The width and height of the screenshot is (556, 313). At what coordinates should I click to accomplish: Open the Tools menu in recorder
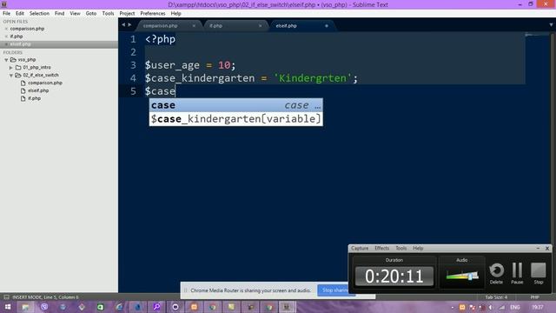[401, 249]
